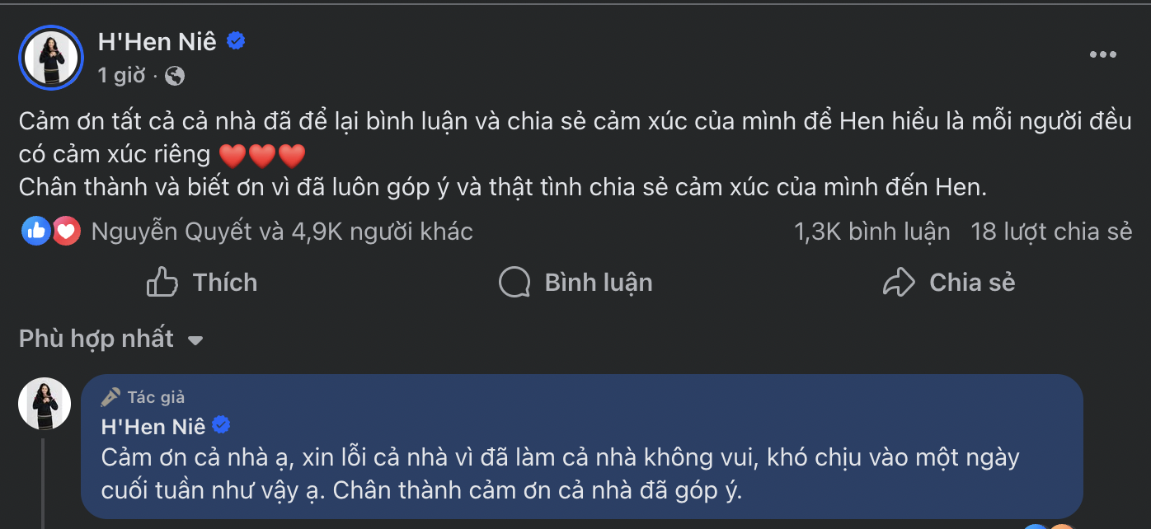The height and width of the screenshot is (529, 1151).
Task: Click the commenter's avatar thumbnail
Action: coord(45,404)
